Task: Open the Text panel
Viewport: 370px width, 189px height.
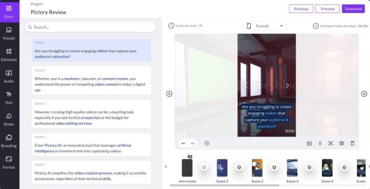Action: [9, 98]
